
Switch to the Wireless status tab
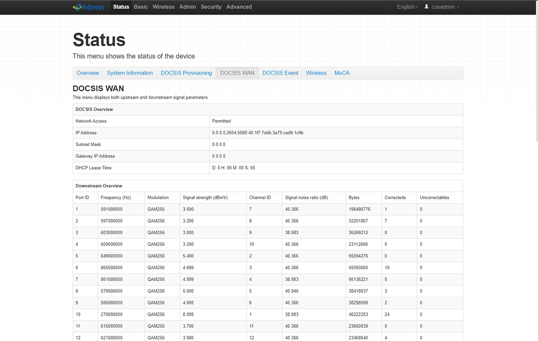click(x=316, y=73)
